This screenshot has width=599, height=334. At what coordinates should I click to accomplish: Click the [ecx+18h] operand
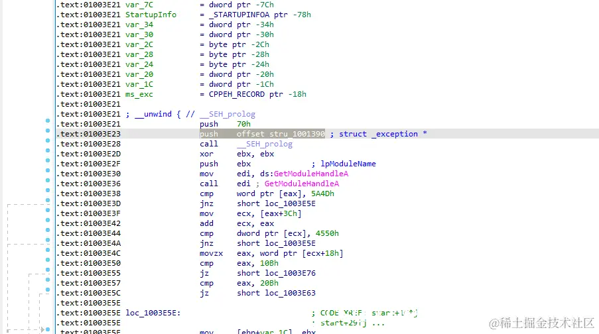pyautogui.click(x=322, y=253)
